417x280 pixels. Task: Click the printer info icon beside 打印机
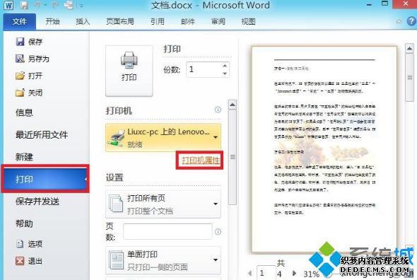(218, 110)
